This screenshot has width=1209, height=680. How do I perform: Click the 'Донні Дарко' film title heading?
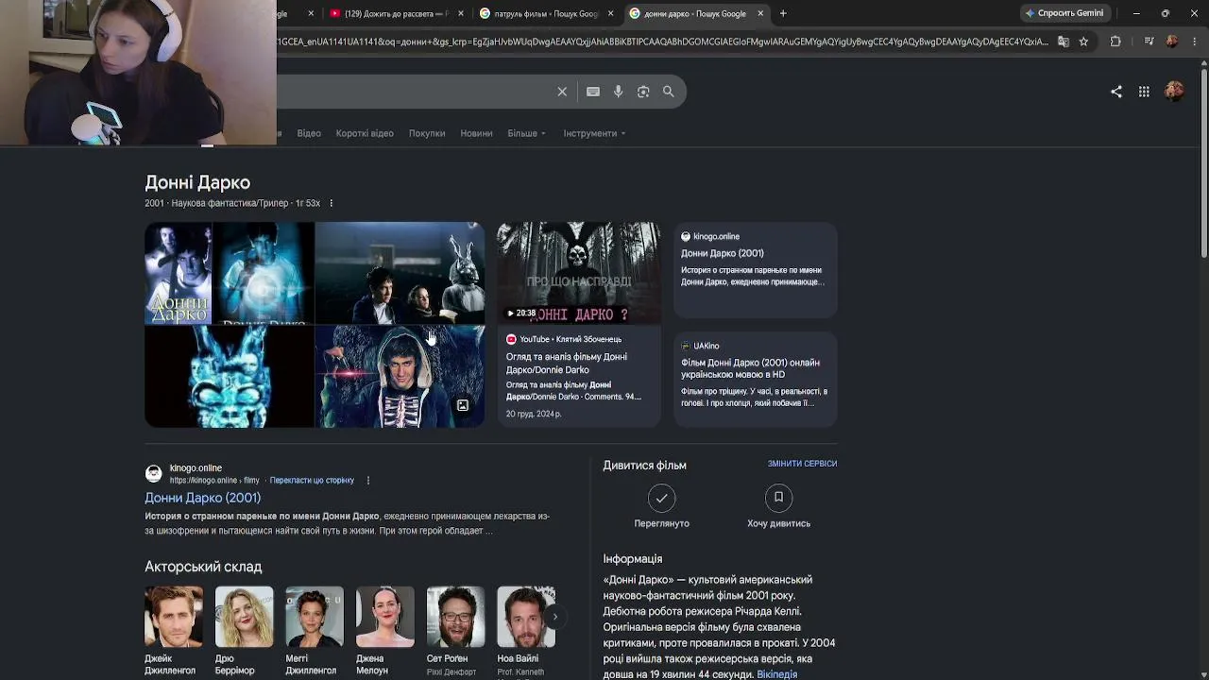point(197,182)
